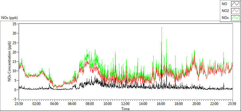Click the 20:00 time tick label
Screen dimensions: 241x111
(197, 103)
